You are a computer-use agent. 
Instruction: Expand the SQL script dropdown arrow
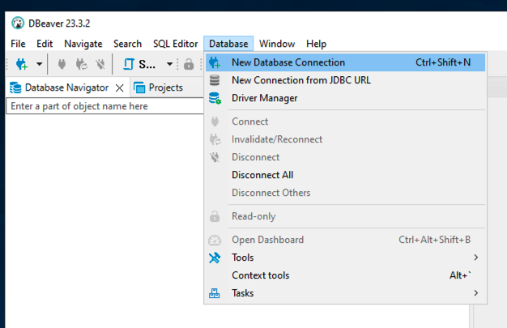pos(169,64)
